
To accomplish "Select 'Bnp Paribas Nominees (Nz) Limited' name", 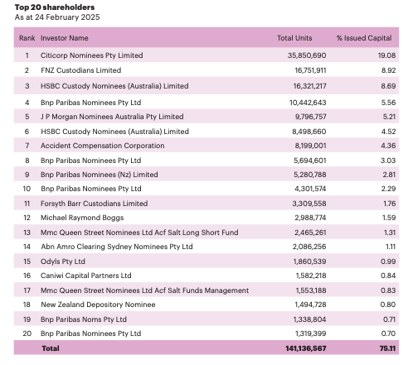I will click(x=100, y=175).
